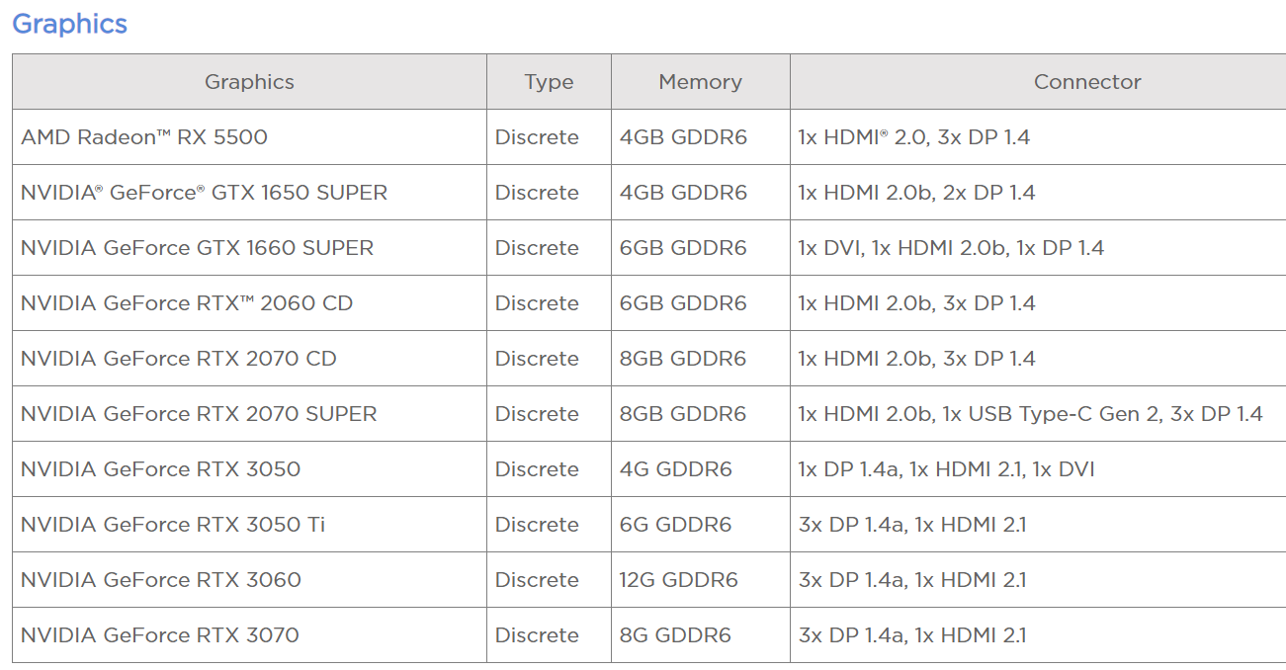Select the AMD Radeon RX 5500 cell
1286x670 pixels.
(x=144, y=137)
